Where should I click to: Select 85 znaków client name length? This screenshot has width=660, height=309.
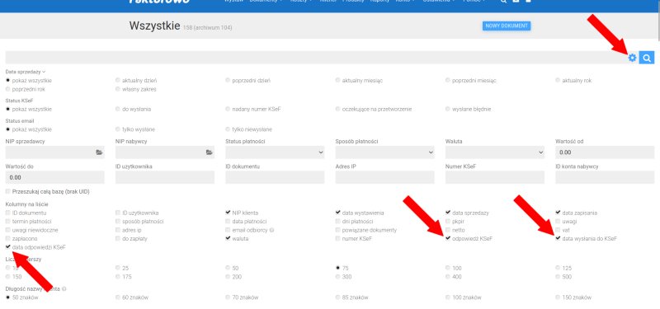pyautogui.click(x=338, y=297)
